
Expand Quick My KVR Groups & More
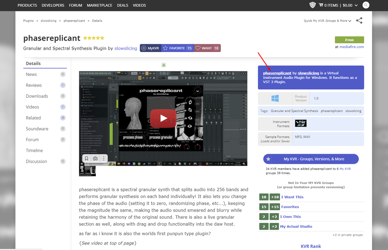point(328,21)
